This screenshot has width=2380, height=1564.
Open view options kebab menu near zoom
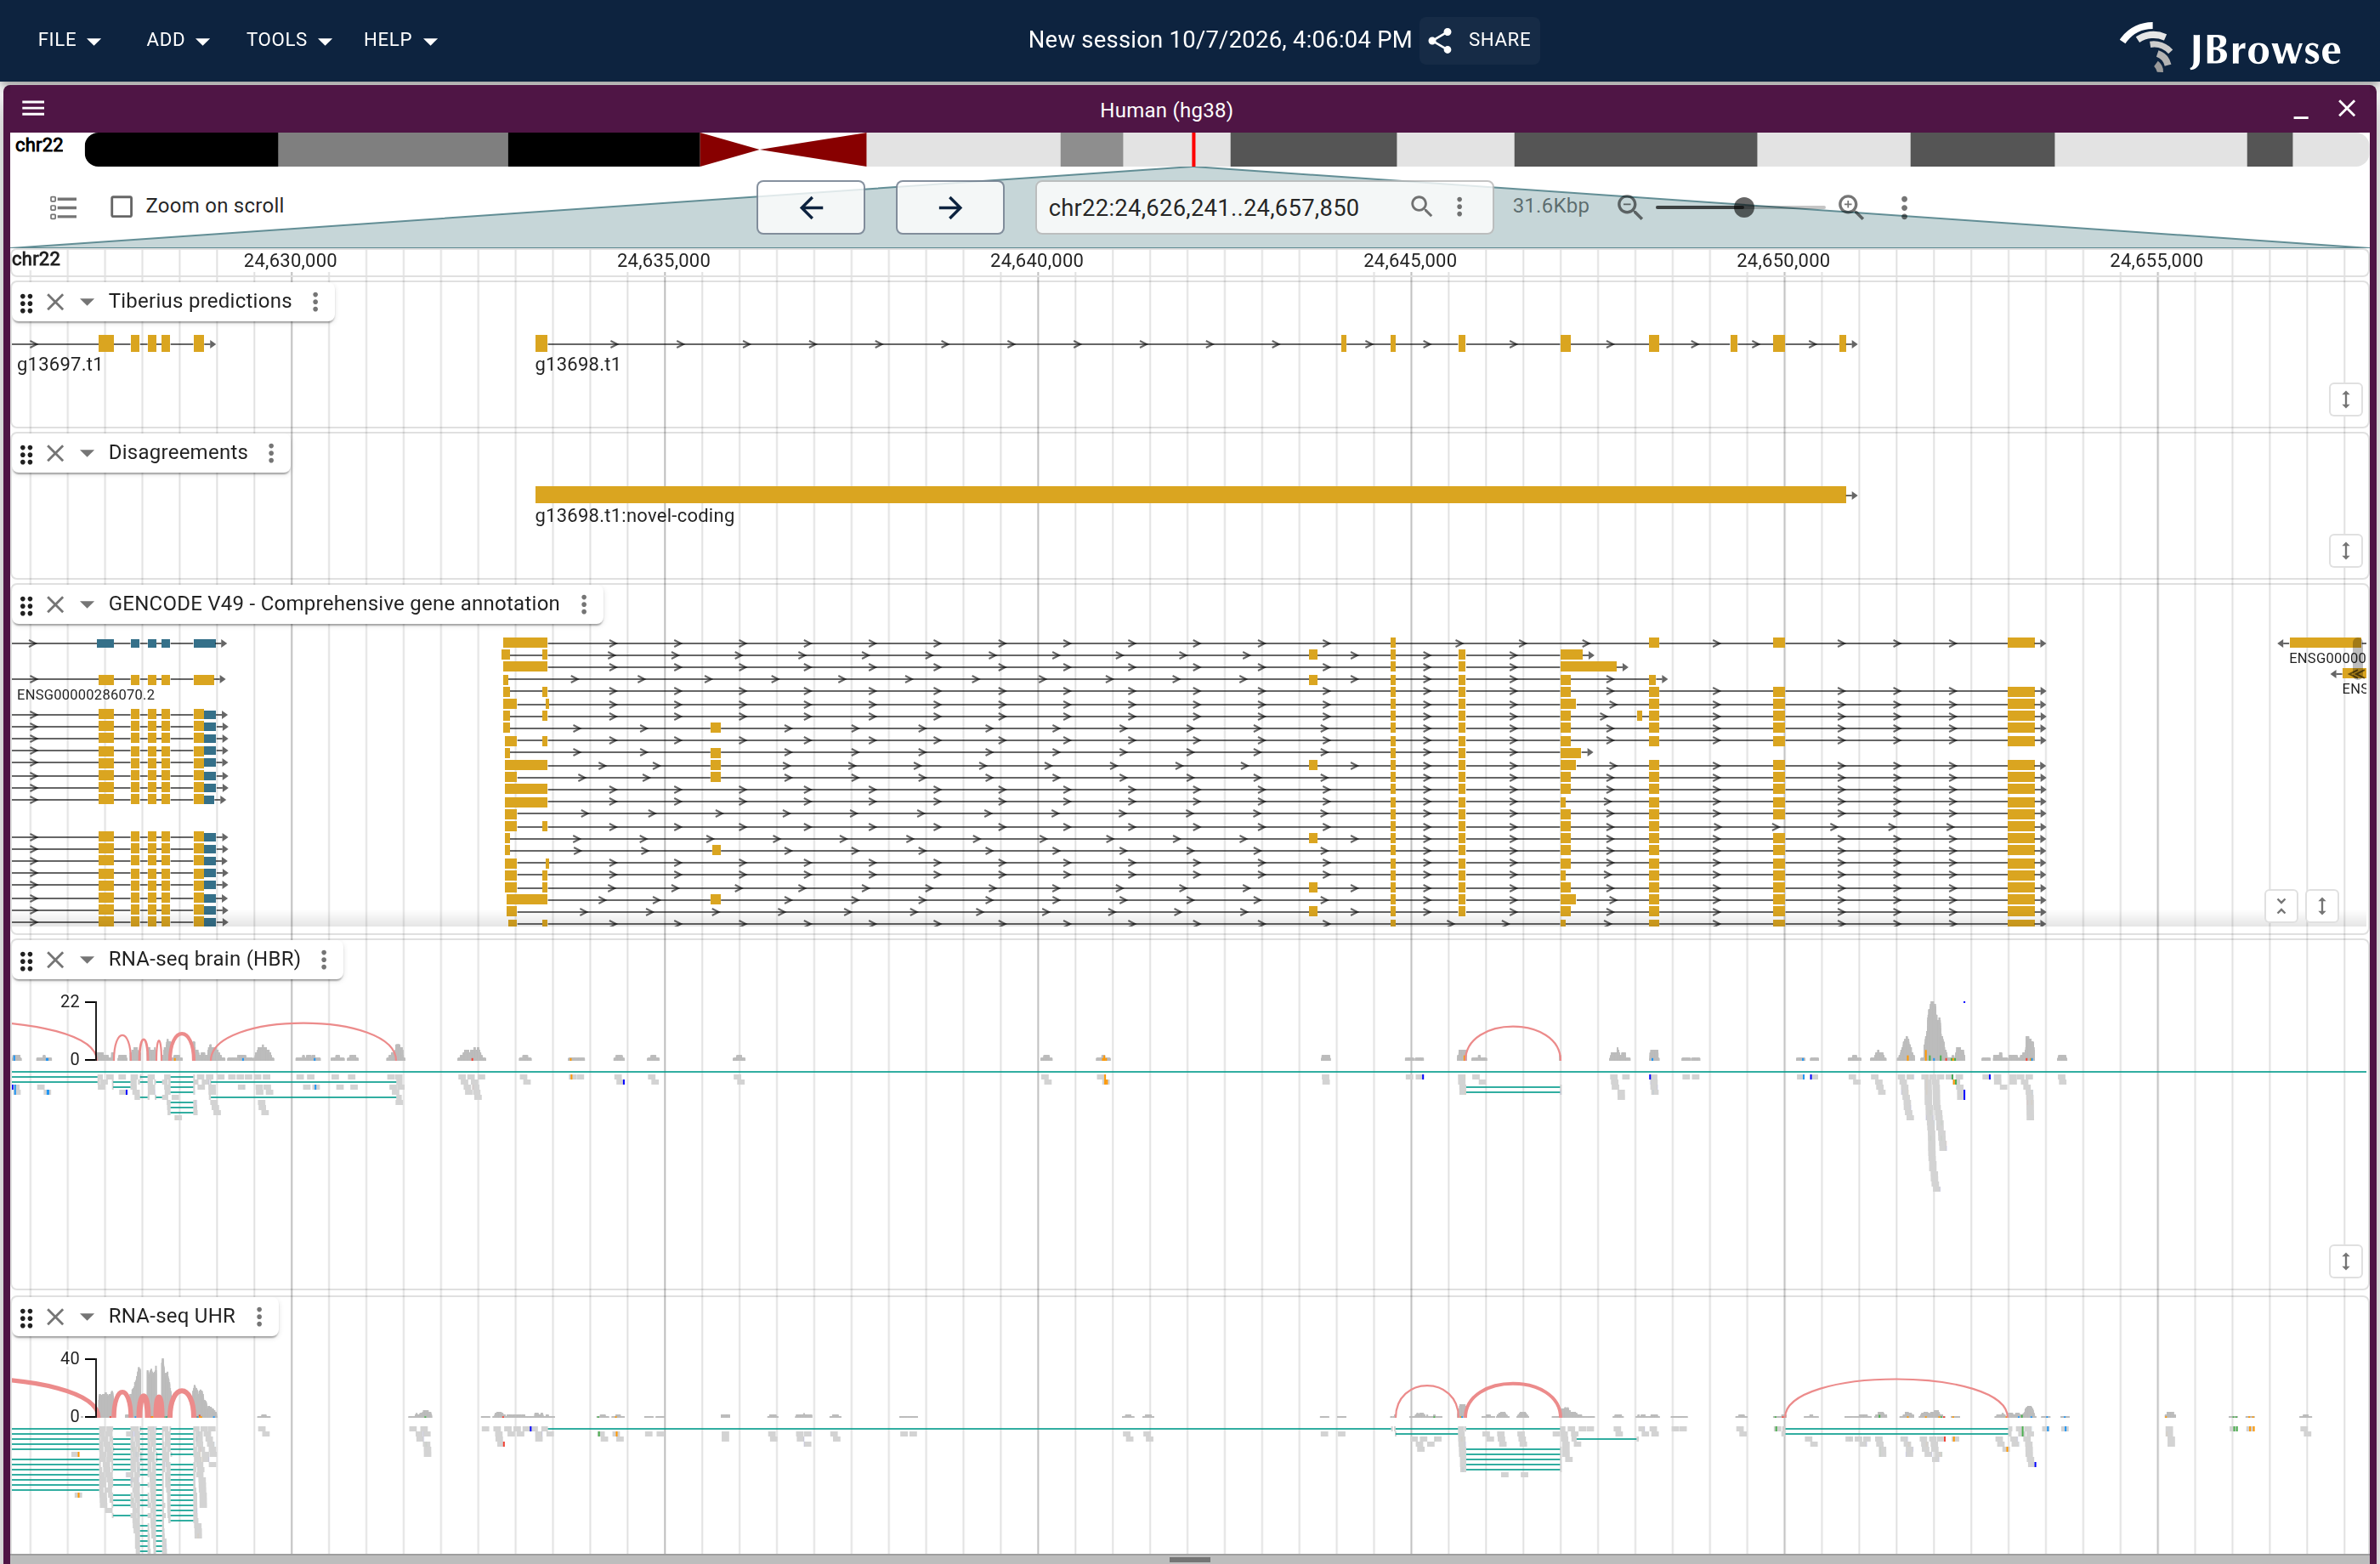click(1904, 207)
